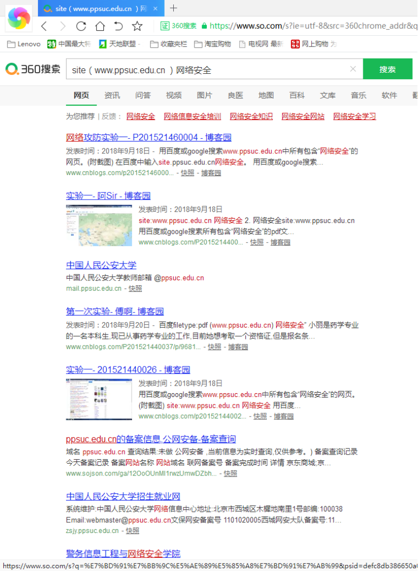Close the site (www.ppsuc.edu.cn) tab

(155, 8)
